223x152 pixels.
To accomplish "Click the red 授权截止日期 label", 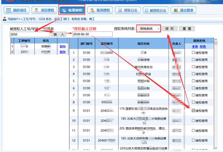I will (84, 29).
